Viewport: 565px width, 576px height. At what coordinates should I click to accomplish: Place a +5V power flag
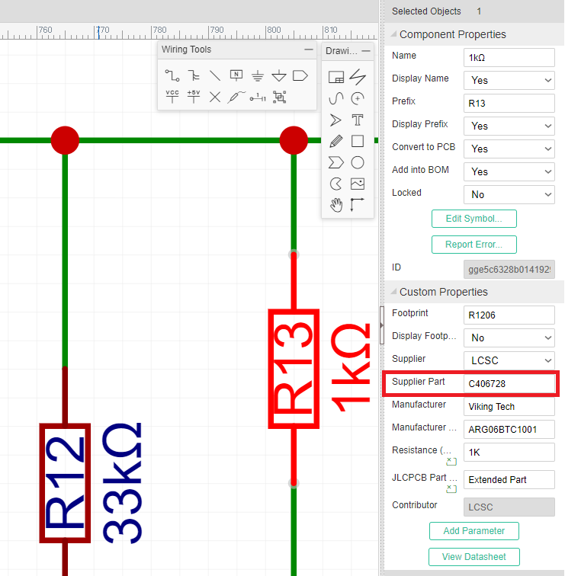[x=194, y=97]
